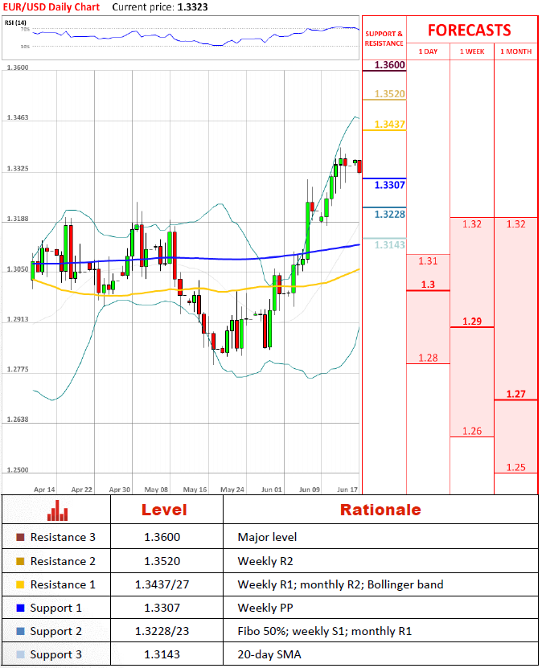Click the Support & Resistance column header

pos(384,37)
